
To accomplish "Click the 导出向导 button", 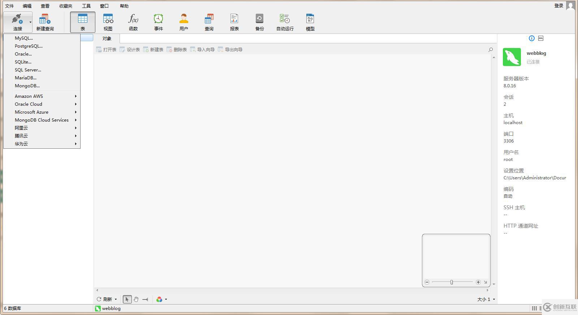I will pos(230,49).
